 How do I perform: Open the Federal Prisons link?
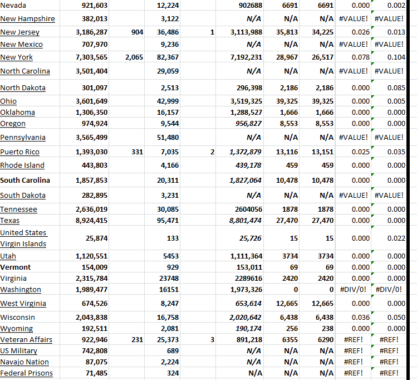coord(26,373)
